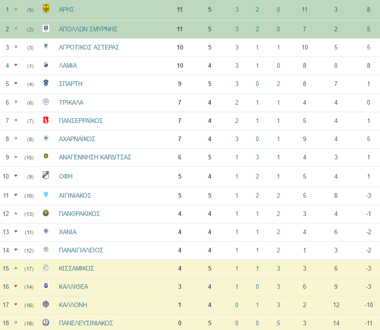
Task: Select the ΑΝΑΓΕΝΝΗΣΗ ΚΑΡΔΙΤΣΑΣ team name
Action: [95, 157]
